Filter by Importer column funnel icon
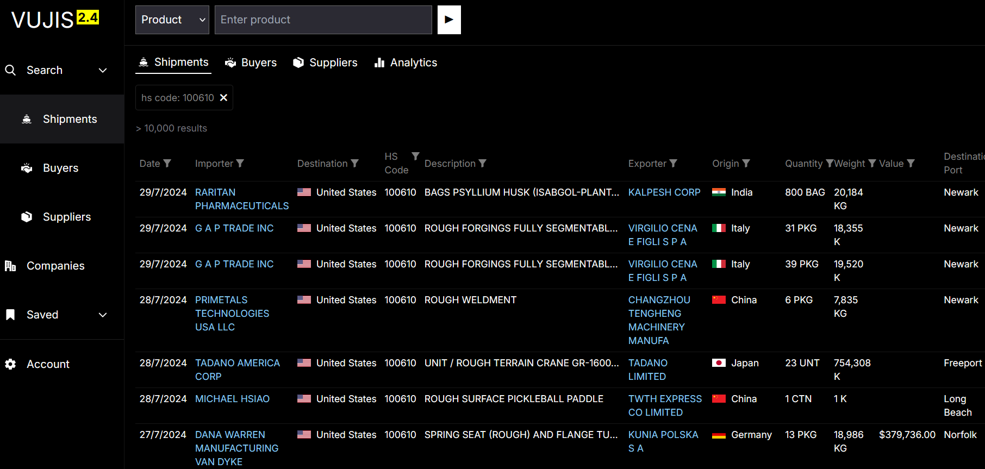The image size is (985, 469). click(240, 164)
